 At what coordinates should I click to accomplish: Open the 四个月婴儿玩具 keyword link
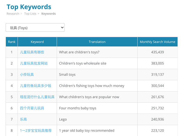point(32,108)
